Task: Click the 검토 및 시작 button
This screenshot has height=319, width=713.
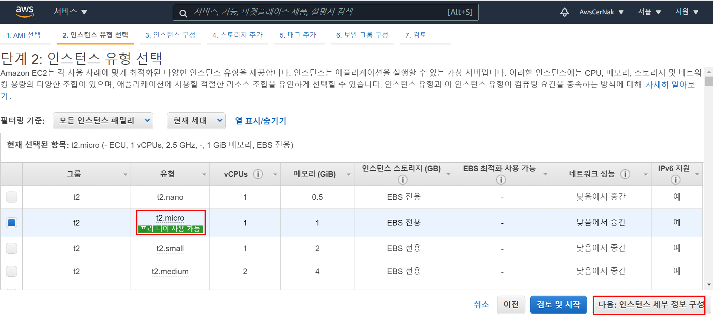Action: coord(559,305)
